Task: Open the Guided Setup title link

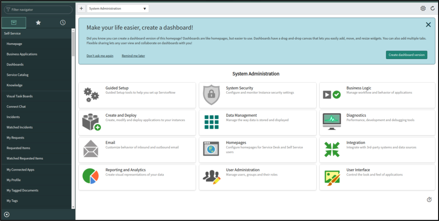Action: (x=117, y=88)
